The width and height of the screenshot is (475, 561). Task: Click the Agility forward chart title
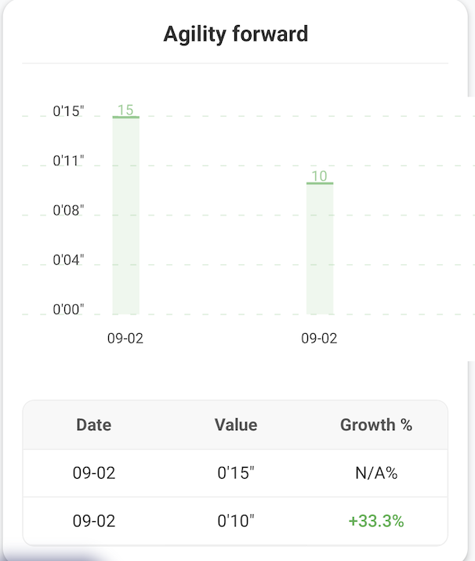click(235, 34)
